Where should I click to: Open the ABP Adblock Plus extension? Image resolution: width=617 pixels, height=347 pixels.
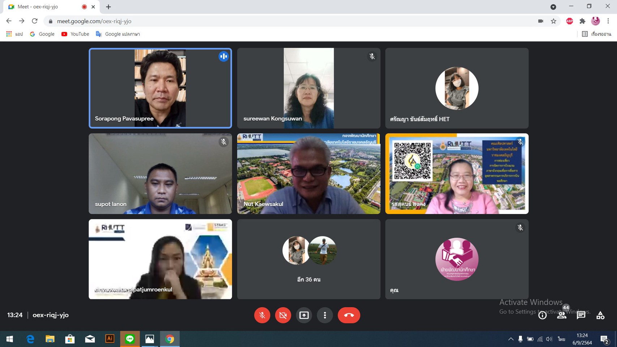(570, 21)
